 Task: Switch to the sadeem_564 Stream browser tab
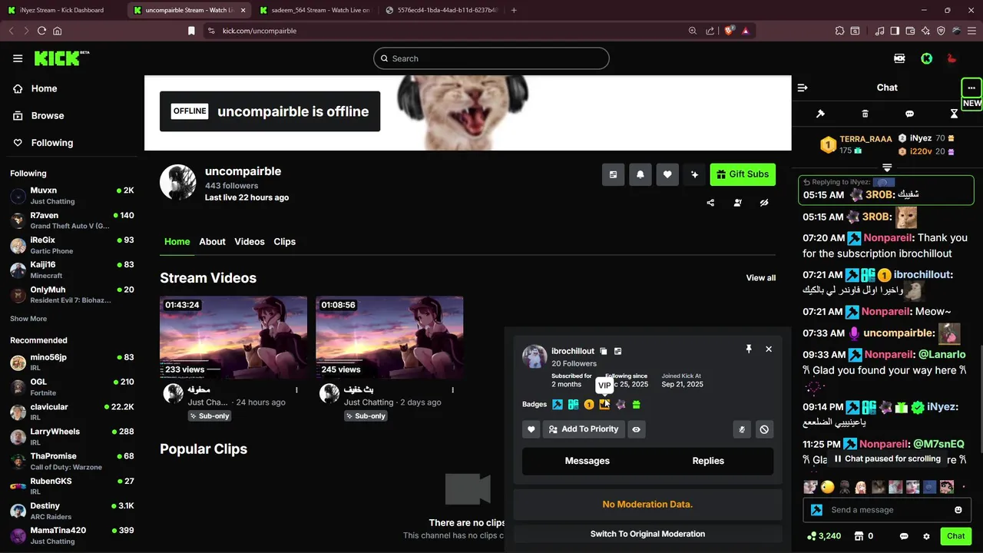(x=315, y=10)
